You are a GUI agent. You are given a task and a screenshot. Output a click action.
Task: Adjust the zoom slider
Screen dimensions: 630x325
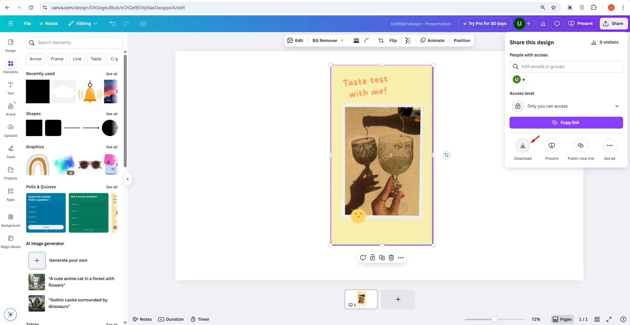[x=494, y=319]
